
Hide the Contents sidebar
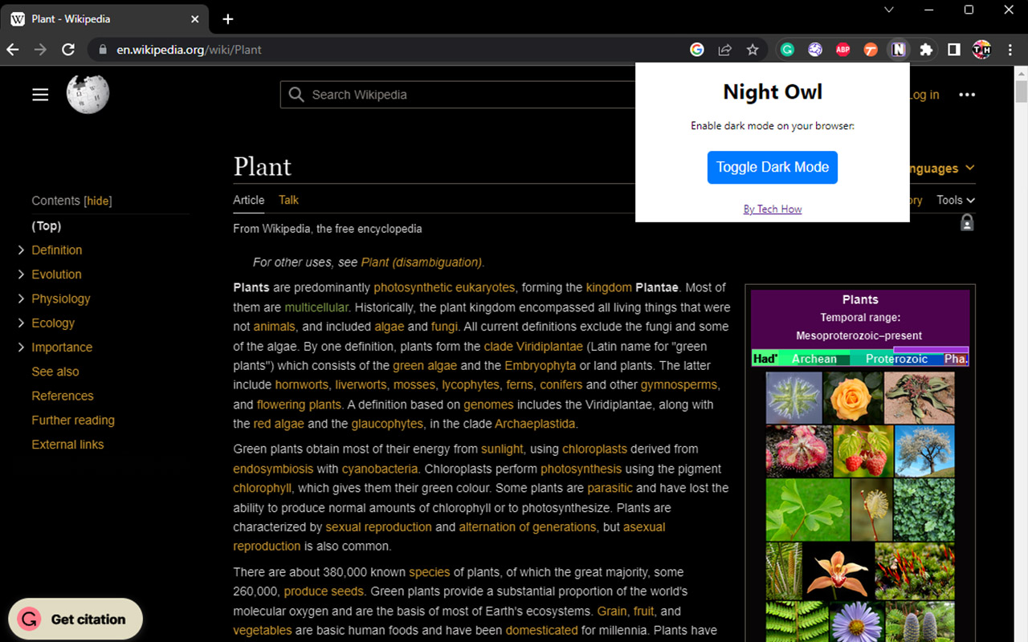coord(98,201)
